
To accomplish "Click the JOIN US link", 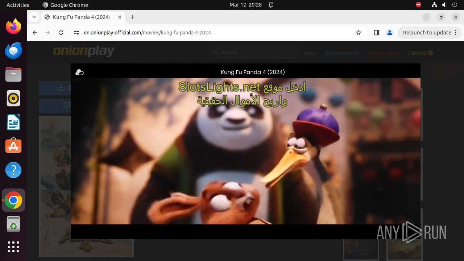I will pos(420,53).
